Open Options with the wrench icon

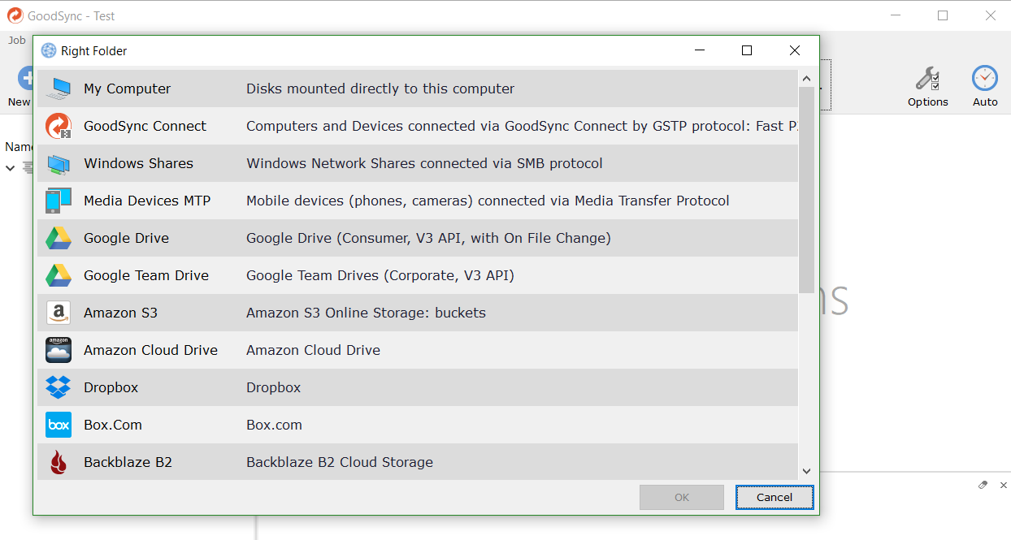928,79
